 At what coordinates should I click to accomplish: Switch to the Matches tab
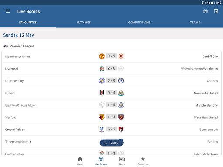[84, 23]
